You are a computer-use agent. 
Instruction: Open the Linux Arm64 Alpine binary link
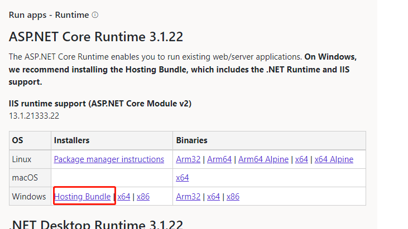[263, 159]
